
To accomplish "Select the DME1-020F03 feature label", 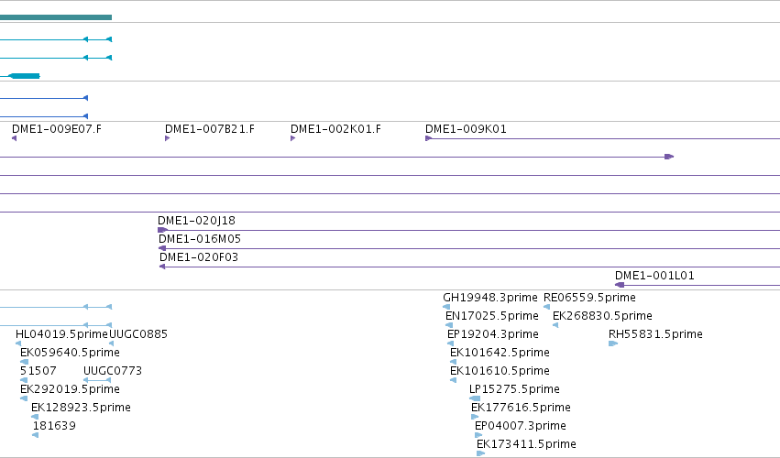I will [x=199, y=257].
